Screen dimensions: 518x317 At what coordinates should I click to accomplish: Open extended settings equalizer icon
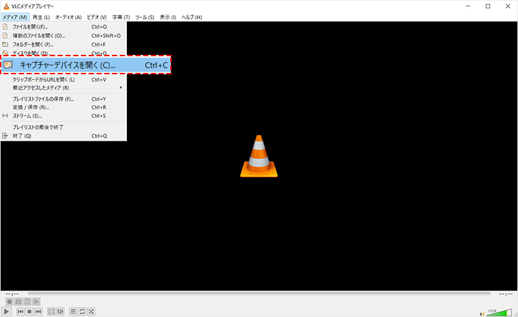coord(60,311)
